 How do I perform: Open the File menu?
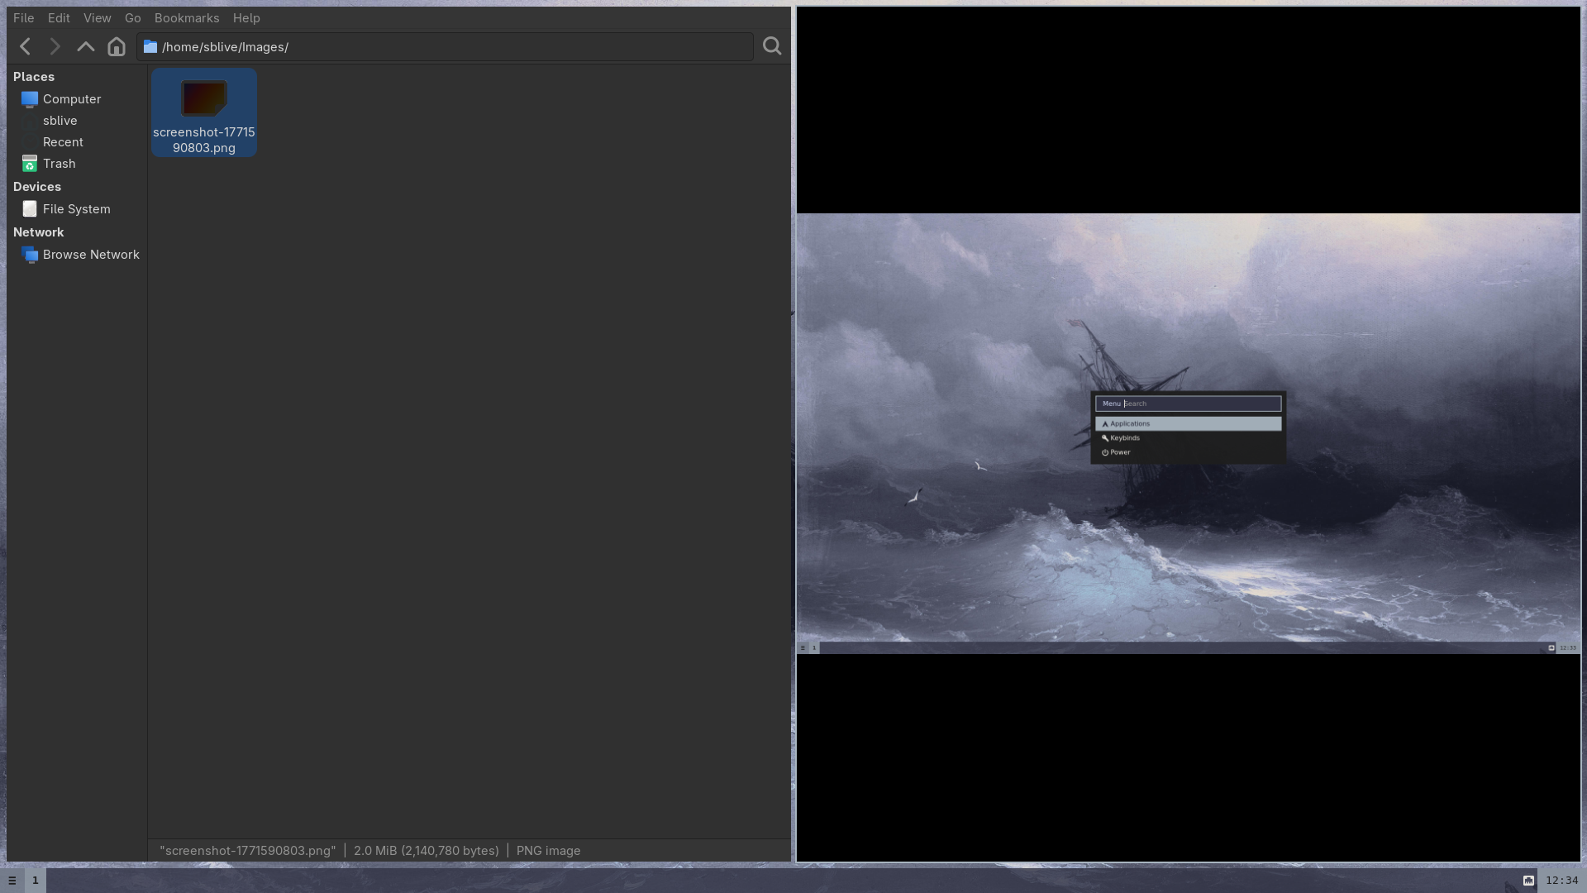point(23,18)
